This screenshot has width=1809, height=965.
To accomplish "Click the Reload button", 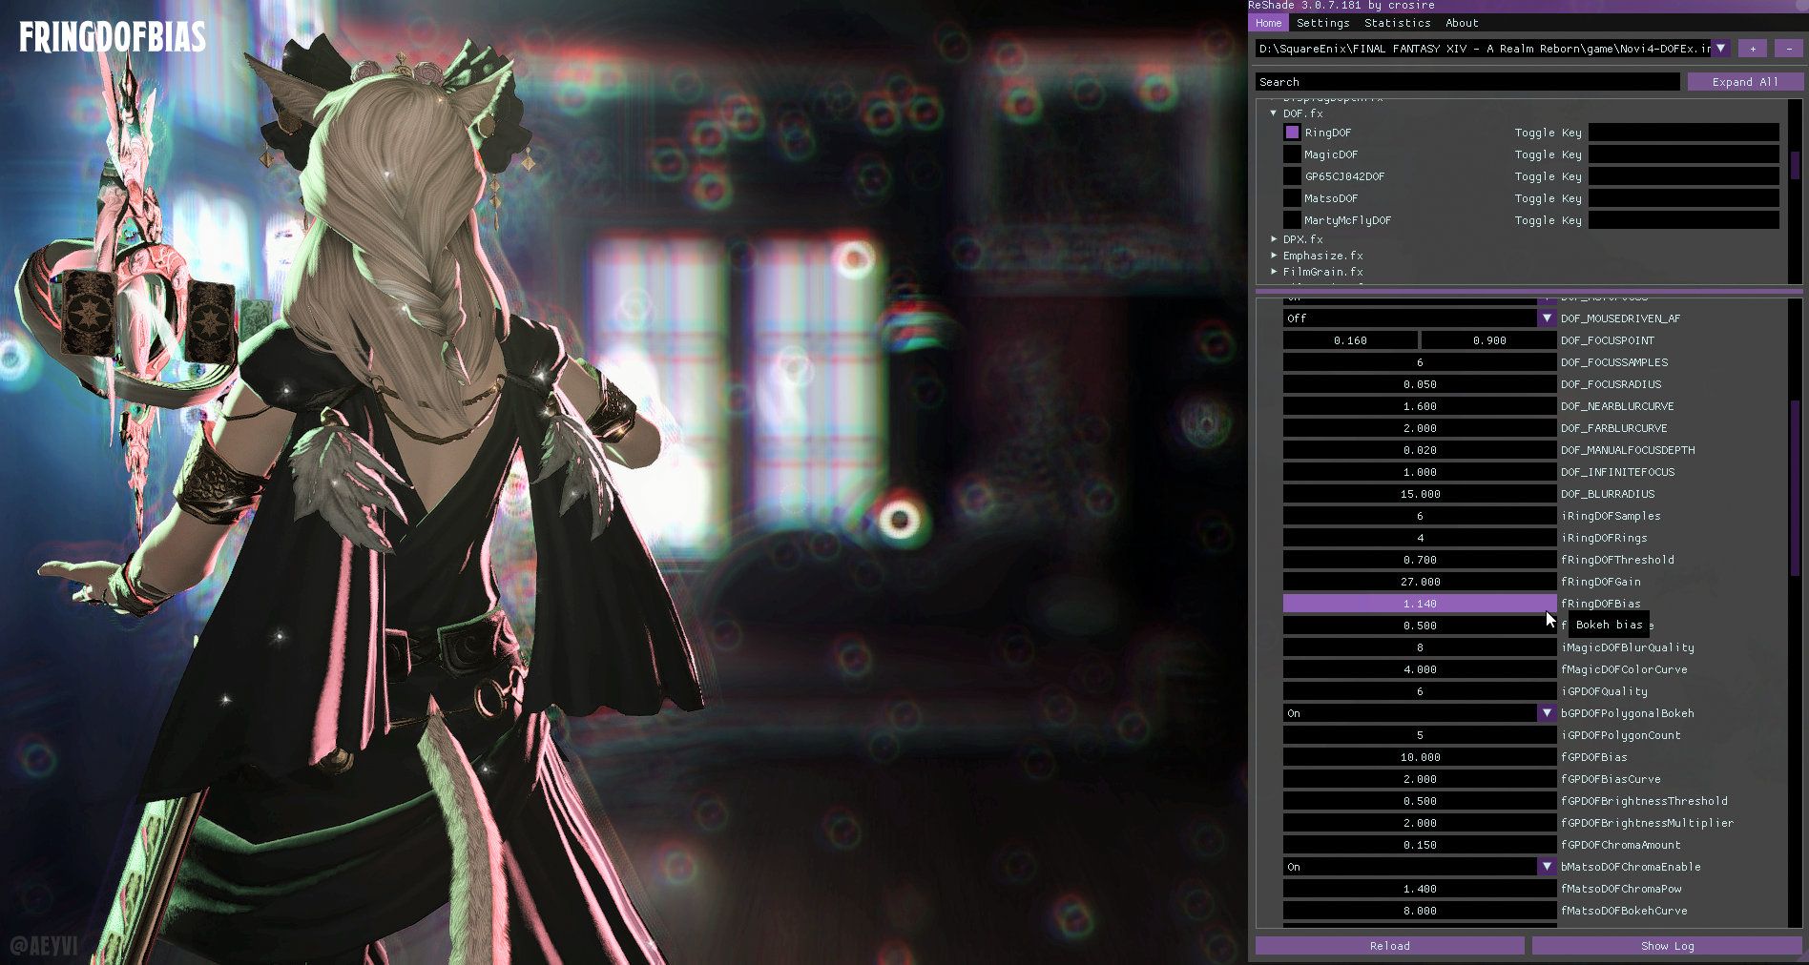I will (1389, 946).
